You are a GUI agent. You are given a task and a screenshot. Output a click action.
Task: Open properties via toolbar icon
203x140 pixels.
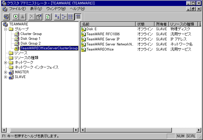tap(39, 17)
